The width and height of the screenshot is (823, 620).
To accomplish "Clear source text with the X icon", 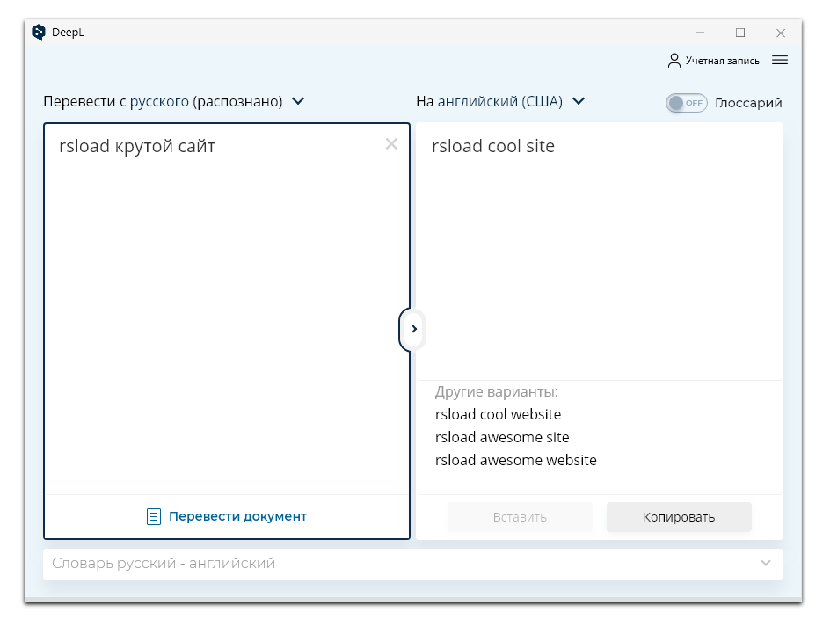I will [x=391, y=144].
